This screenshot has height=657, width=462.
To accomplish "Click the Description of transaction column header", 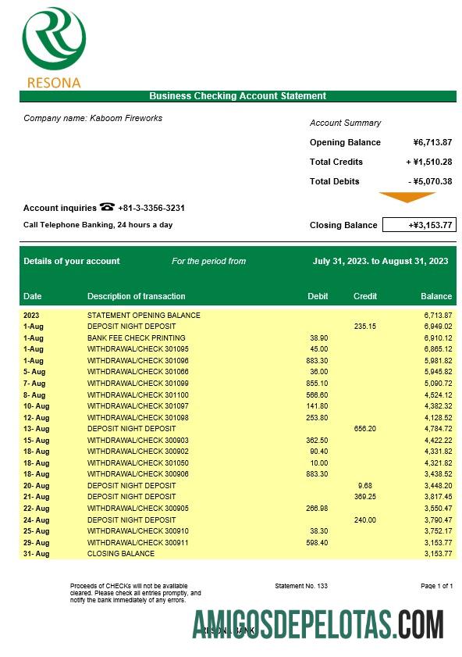I will point(136,296).
